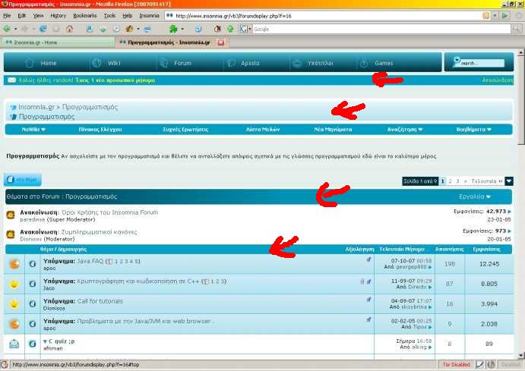Click the green puzzle piece add-ons icon
This screenshot has width=525, height=371.
(173, 29)
